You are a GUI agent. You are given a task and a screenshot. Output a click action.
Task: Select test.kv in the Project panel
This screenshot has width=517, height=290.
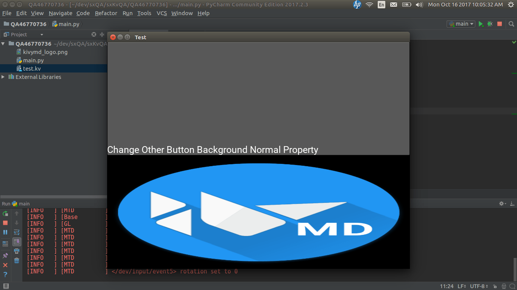coord(31,68)
